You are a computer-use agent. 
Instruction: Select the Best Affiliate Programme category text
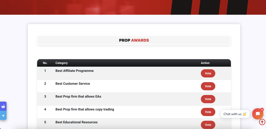tap(74, 71)
